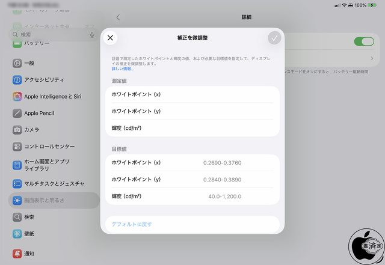Screen dimensions: 385x265
Task: Select Apple Pencil label in sidebar
Action: 39,113
